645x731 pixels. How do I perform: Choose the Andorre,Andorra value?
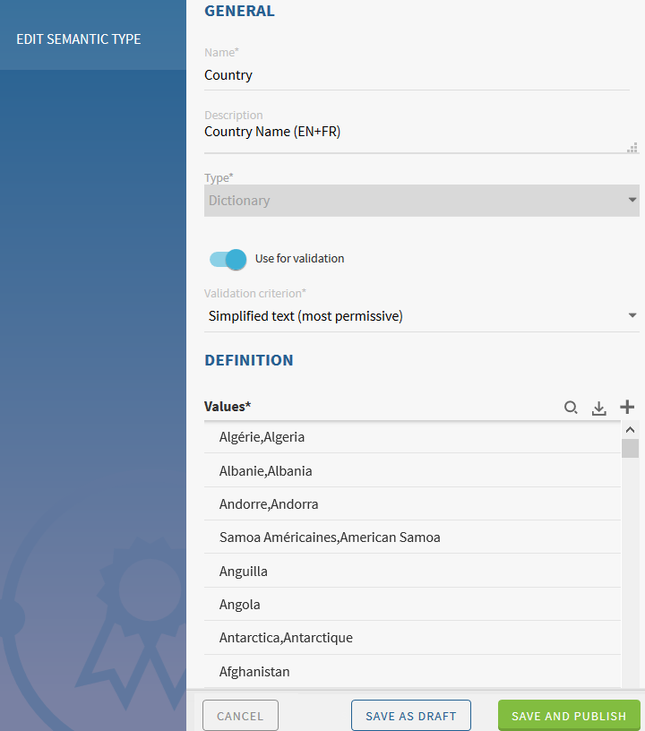click(x=412, y=504)
